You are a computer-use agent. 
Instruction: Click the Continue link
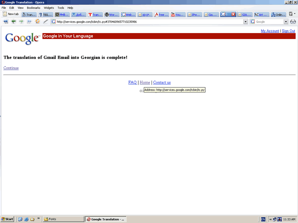pos(11,68)
